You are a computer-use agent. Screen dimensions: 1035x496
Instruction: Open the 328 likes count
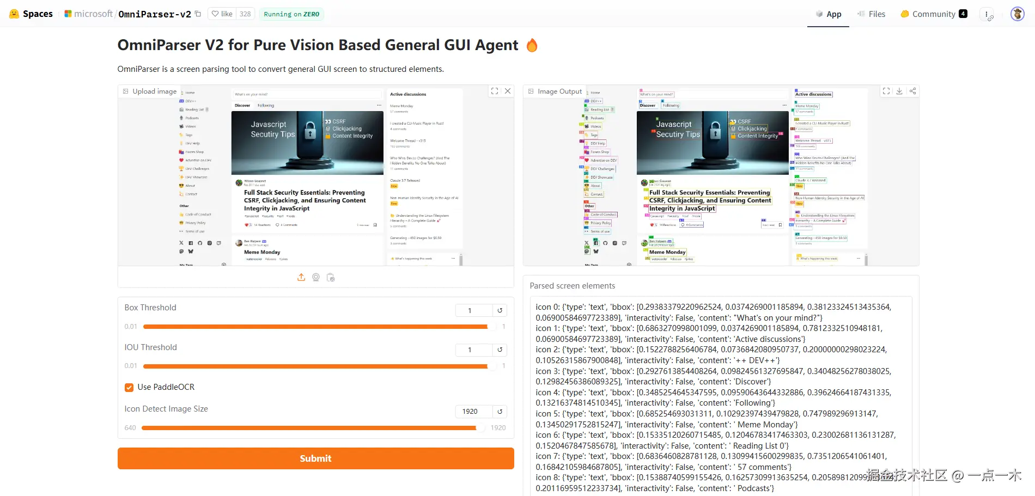[245, 14]
